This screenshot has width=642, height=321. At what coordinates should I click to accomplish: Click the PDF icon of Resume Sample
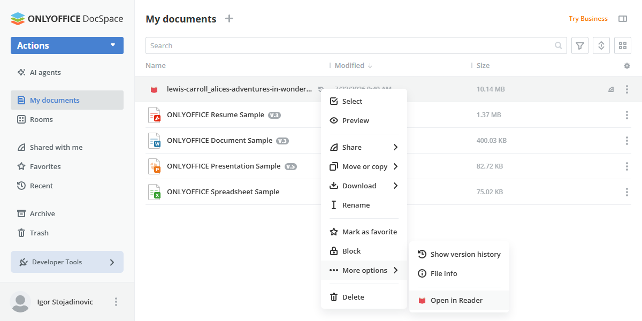[x=154, y=114]
